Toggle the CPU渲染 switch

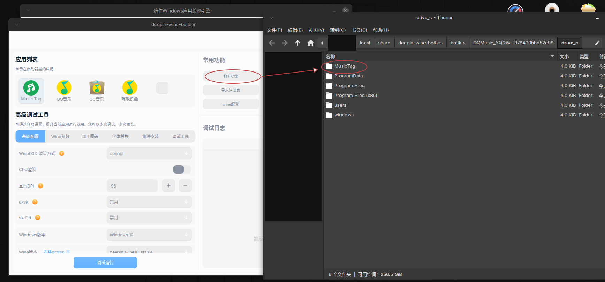point(182,169)
